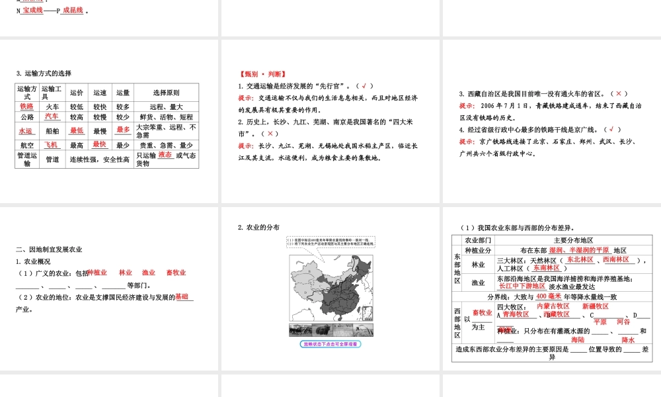Click the red word '液态' in pipeline row
Image resolution: width=661 pixels, height=397 pixels.
pyautogui.click(x=165, y=155)
